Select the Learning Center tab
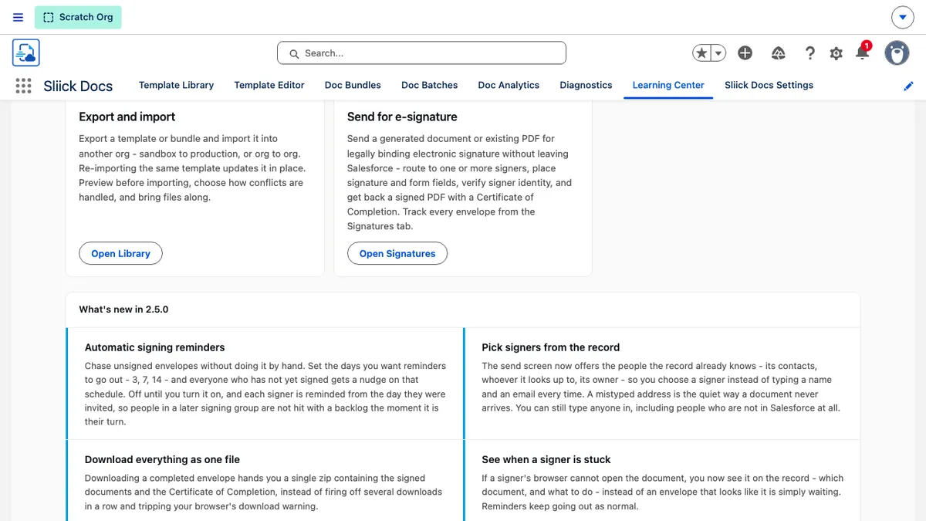Viewport: 926px width, 521px height. point(668,85)
